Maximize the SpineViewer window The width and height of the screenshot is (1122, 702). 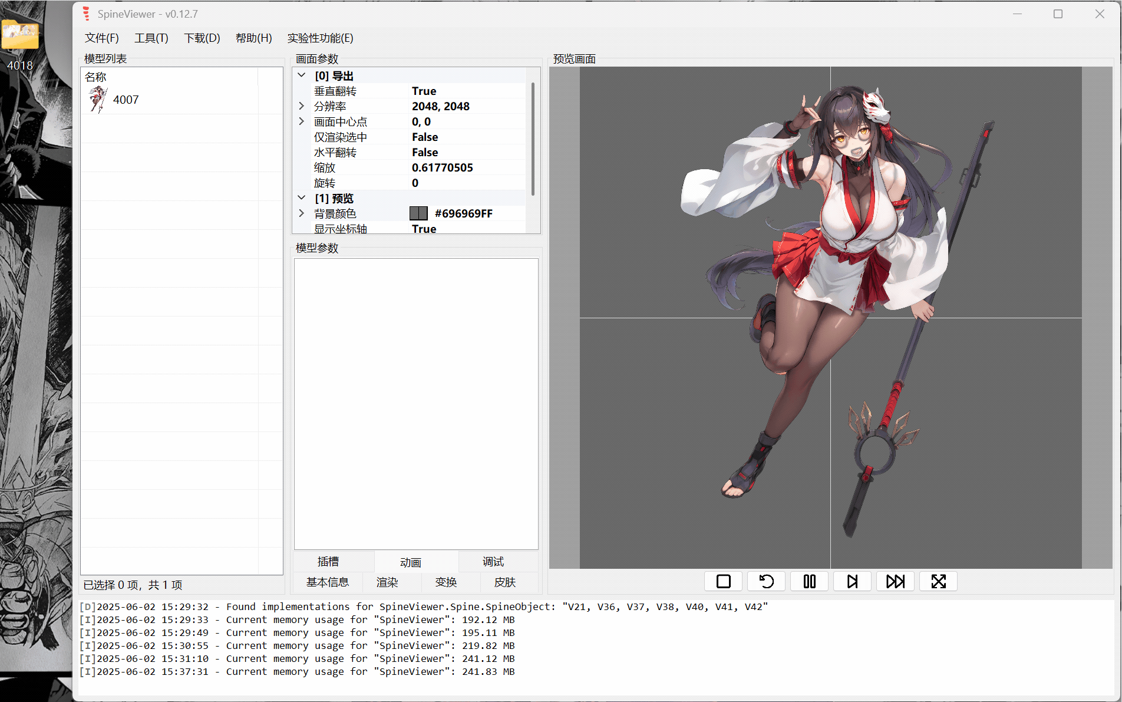coord(1058,14)
